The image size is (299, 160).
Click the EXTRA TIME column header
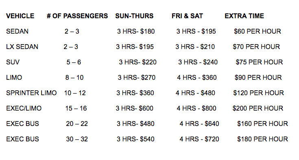tap(244, 16)
